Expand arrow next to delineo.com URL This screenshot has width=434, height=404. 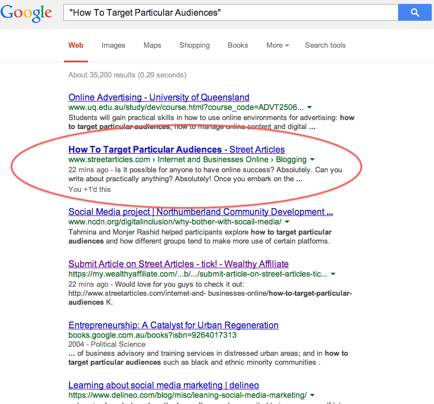tap(312, 395)
